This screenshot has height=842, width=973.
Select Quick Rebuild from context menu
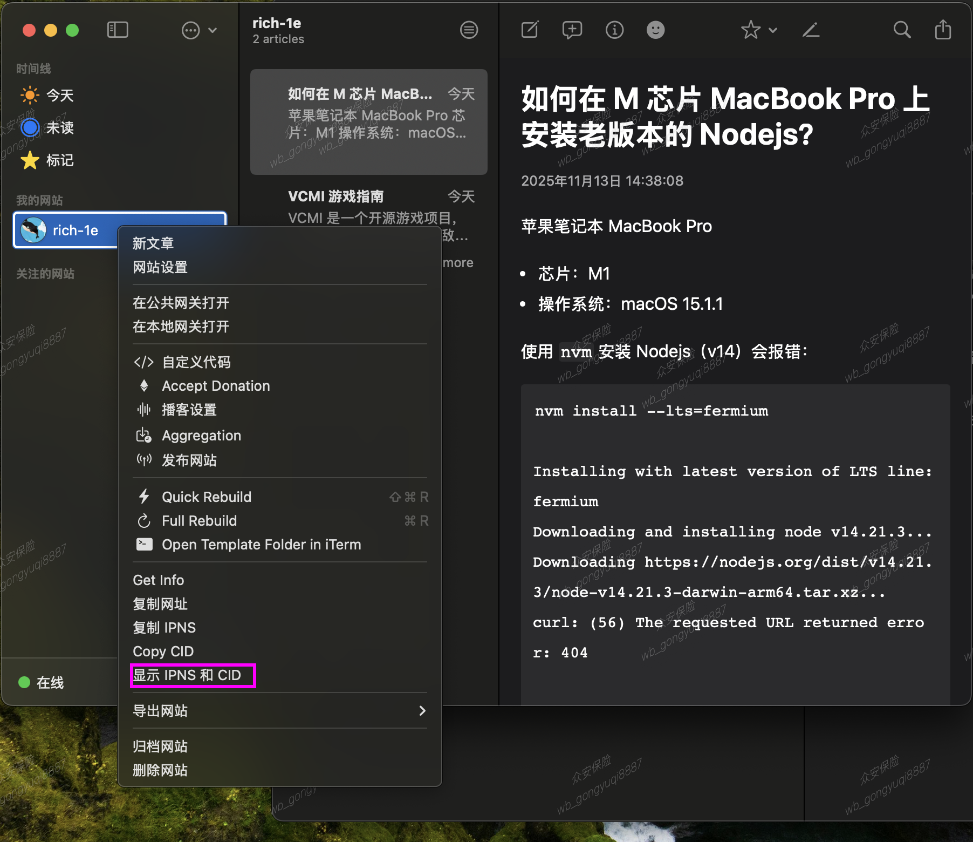[207, 497]
